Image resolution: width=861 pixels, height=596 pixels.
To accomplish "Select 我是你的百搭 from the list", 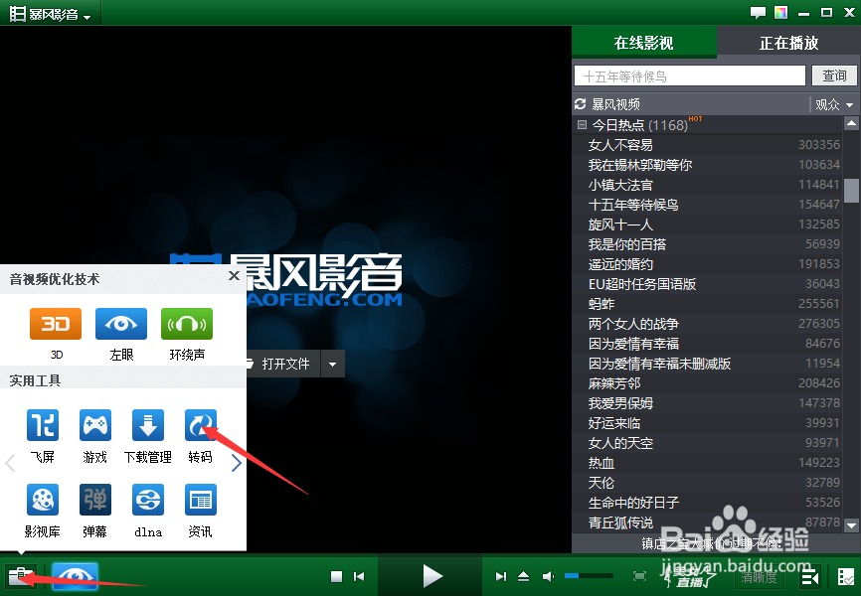I will coord(707,244).
